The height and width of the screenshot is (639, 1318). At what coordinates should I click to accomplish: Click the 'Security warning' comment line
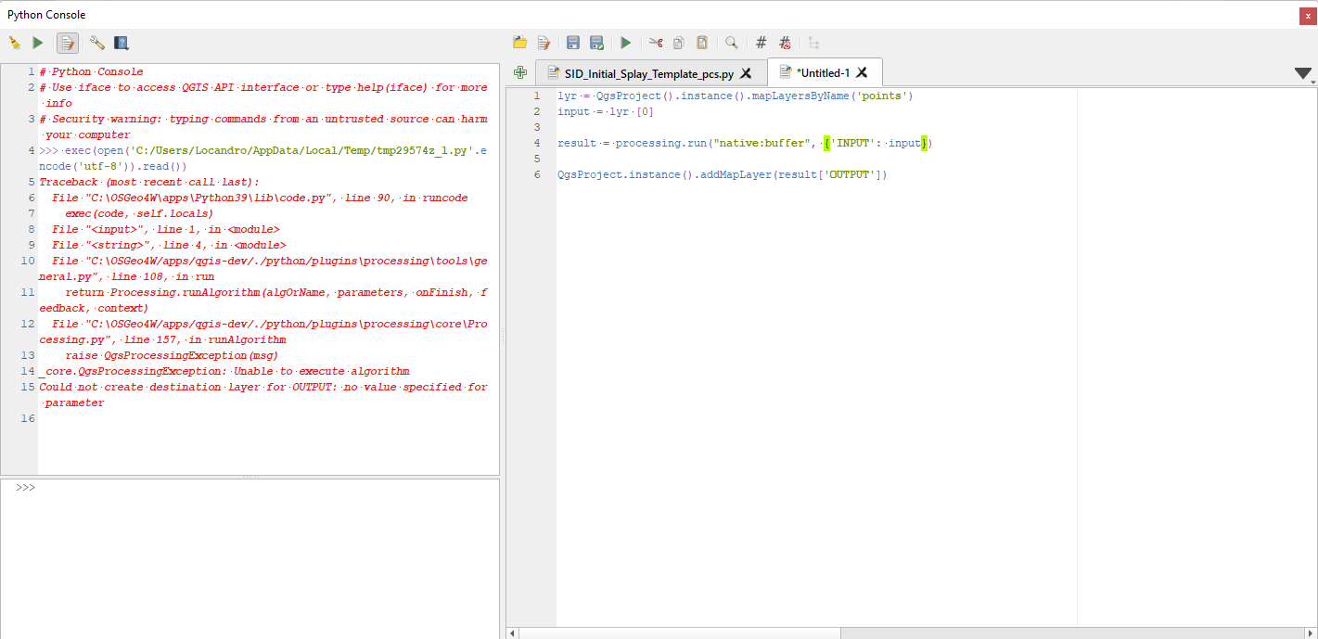(x=262, y=127)
